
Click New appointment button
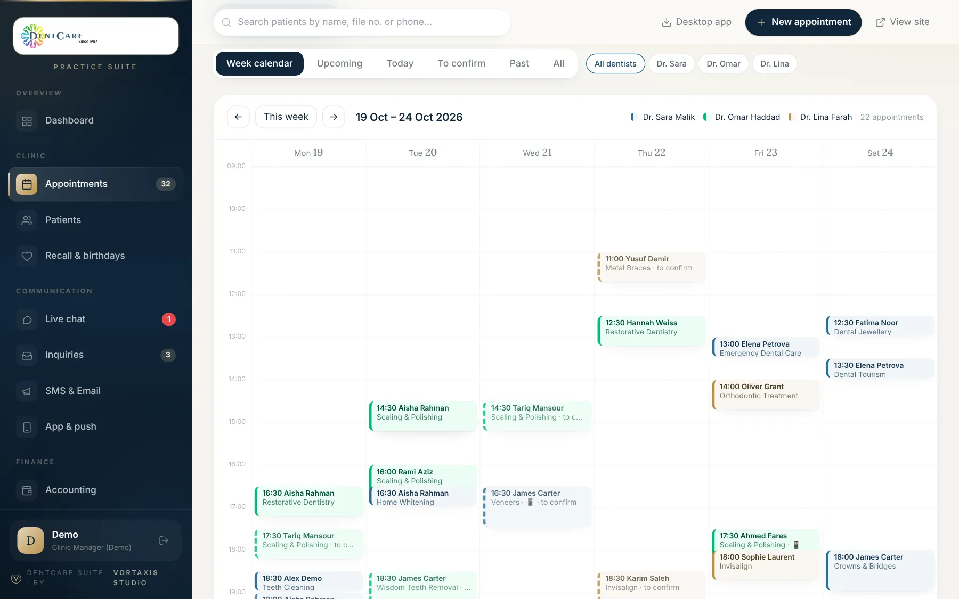pos(803,22)
